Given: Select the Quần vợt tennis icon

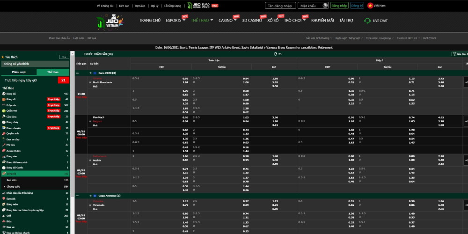Looking at the screenshot, I should (x=4, y=111).
